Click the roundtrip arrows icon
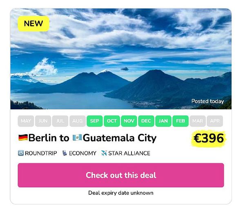The image size is (245, 211). tap(21, 153)
